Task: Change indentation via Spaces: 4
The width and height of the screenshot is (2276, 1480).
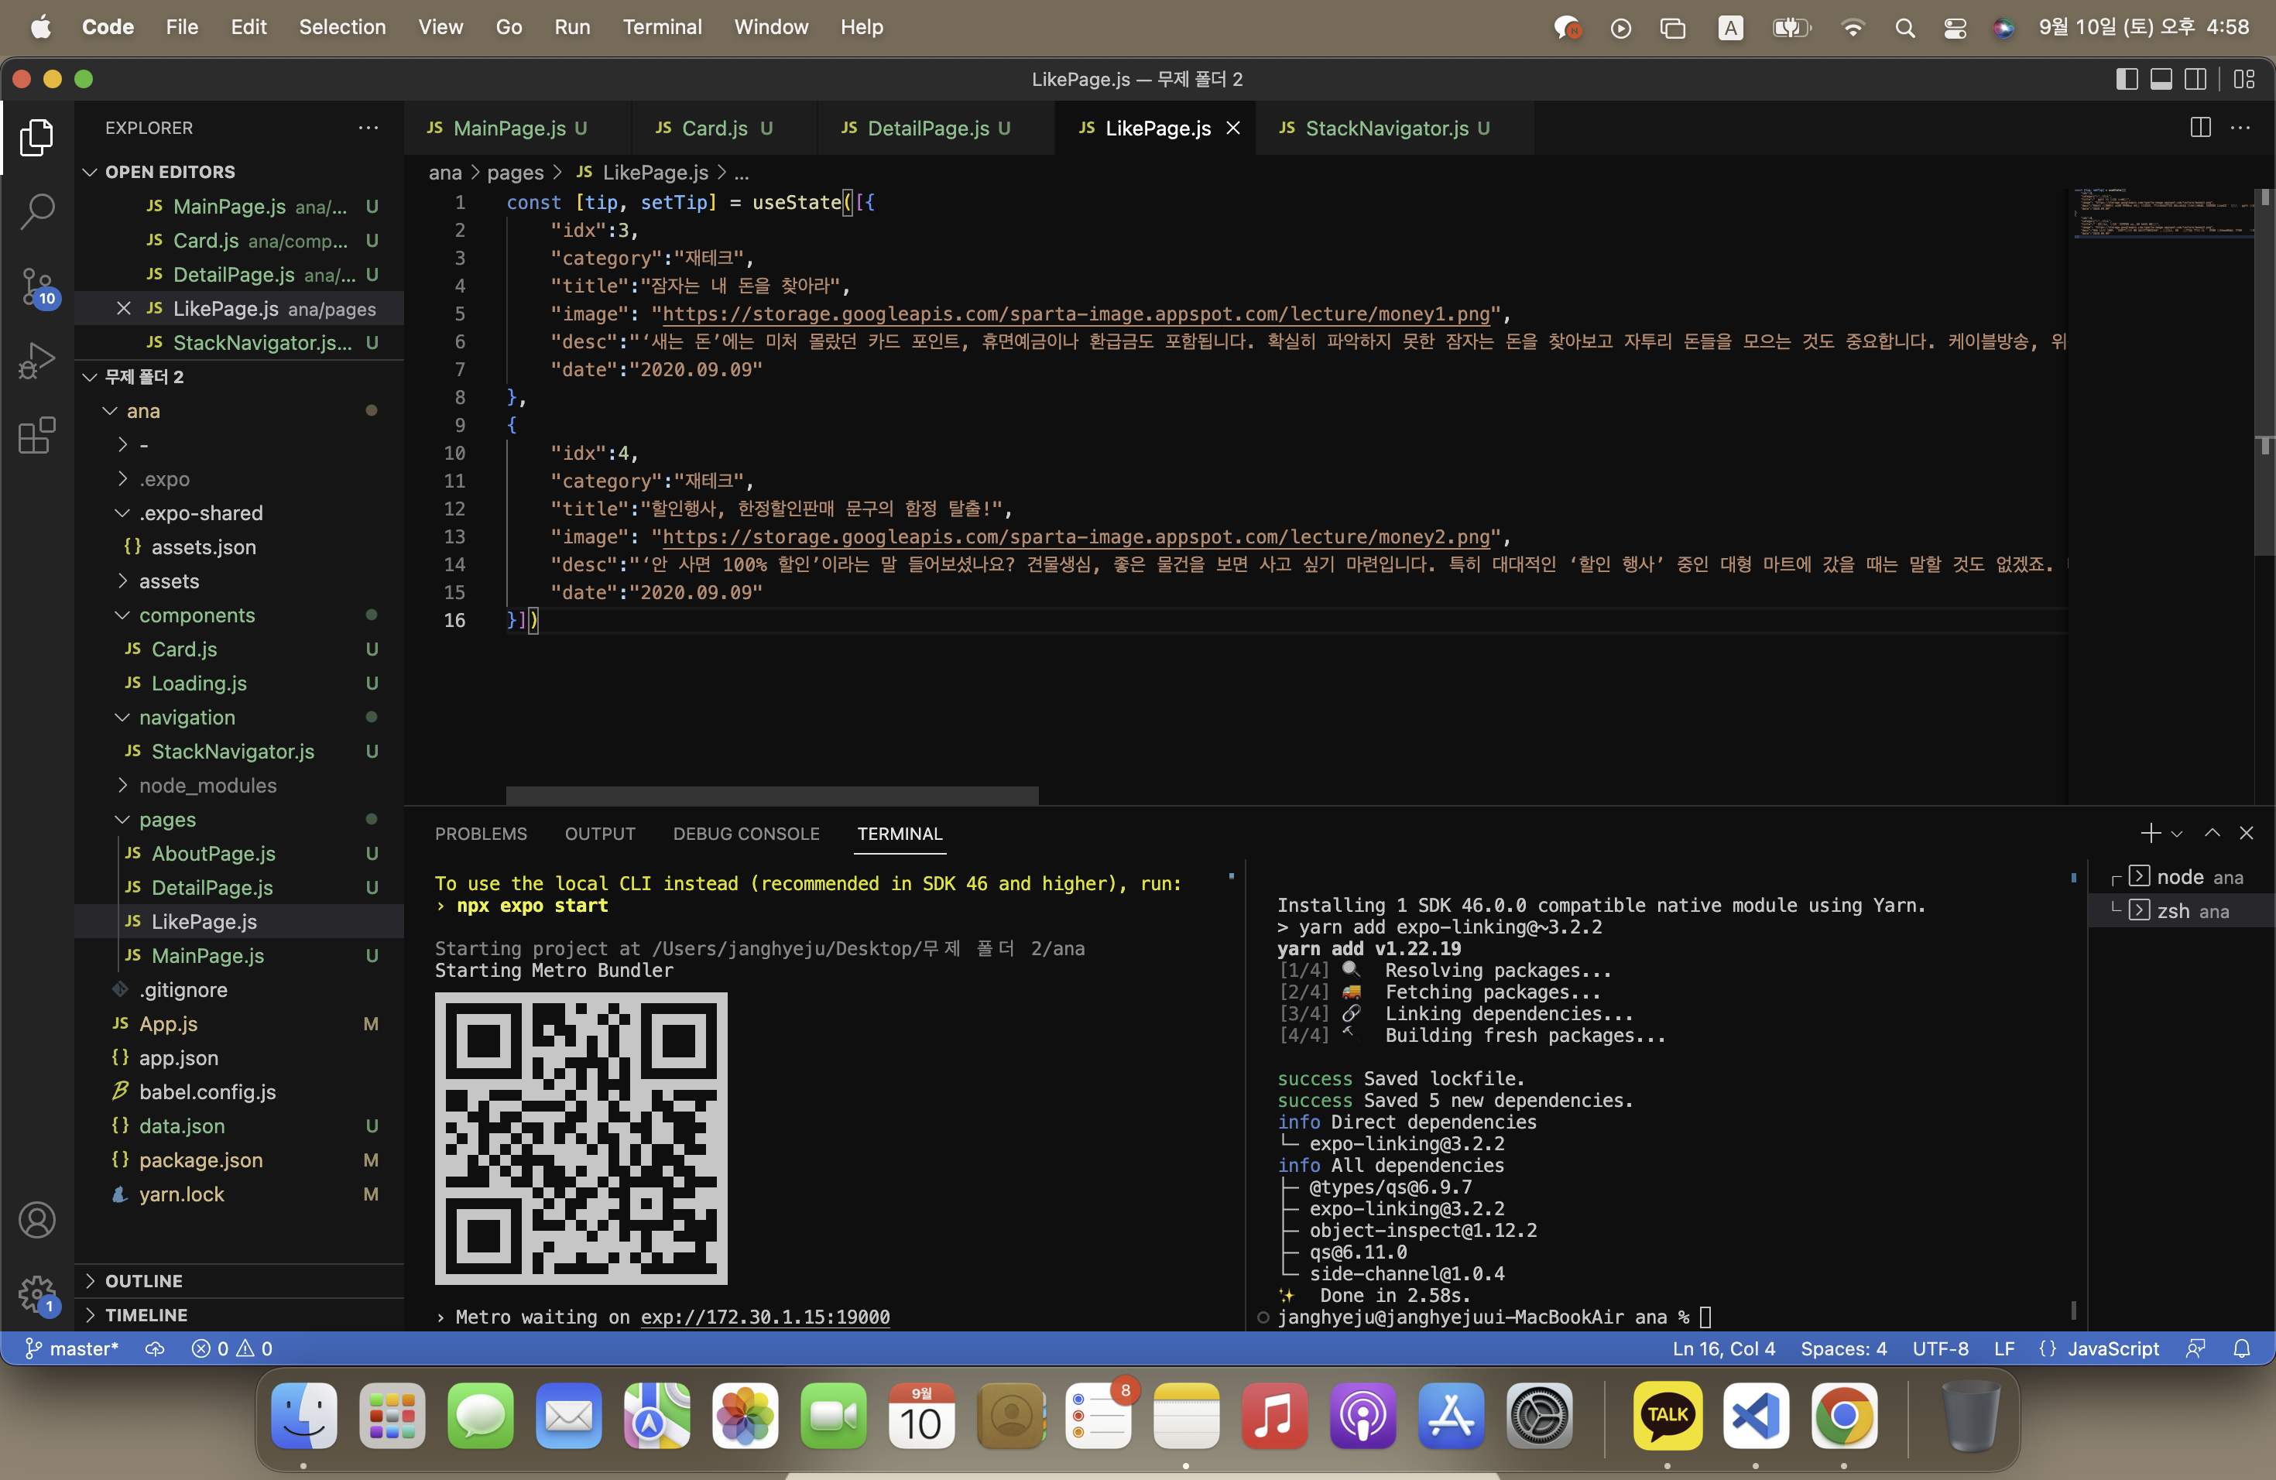Action: (x=1842, y=1348)
